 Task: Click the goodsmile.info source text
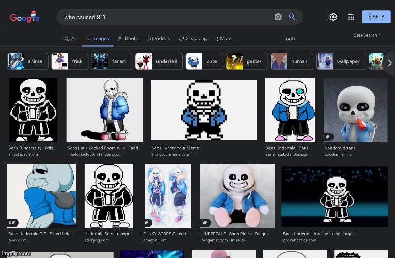coord(338,154)
